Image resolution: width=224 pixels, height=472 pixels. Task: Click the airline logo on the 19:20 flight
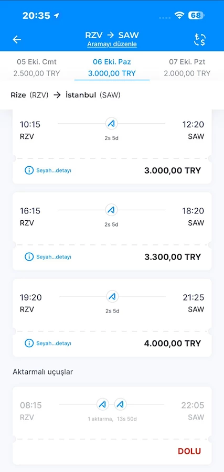click(x=113, y=296)
